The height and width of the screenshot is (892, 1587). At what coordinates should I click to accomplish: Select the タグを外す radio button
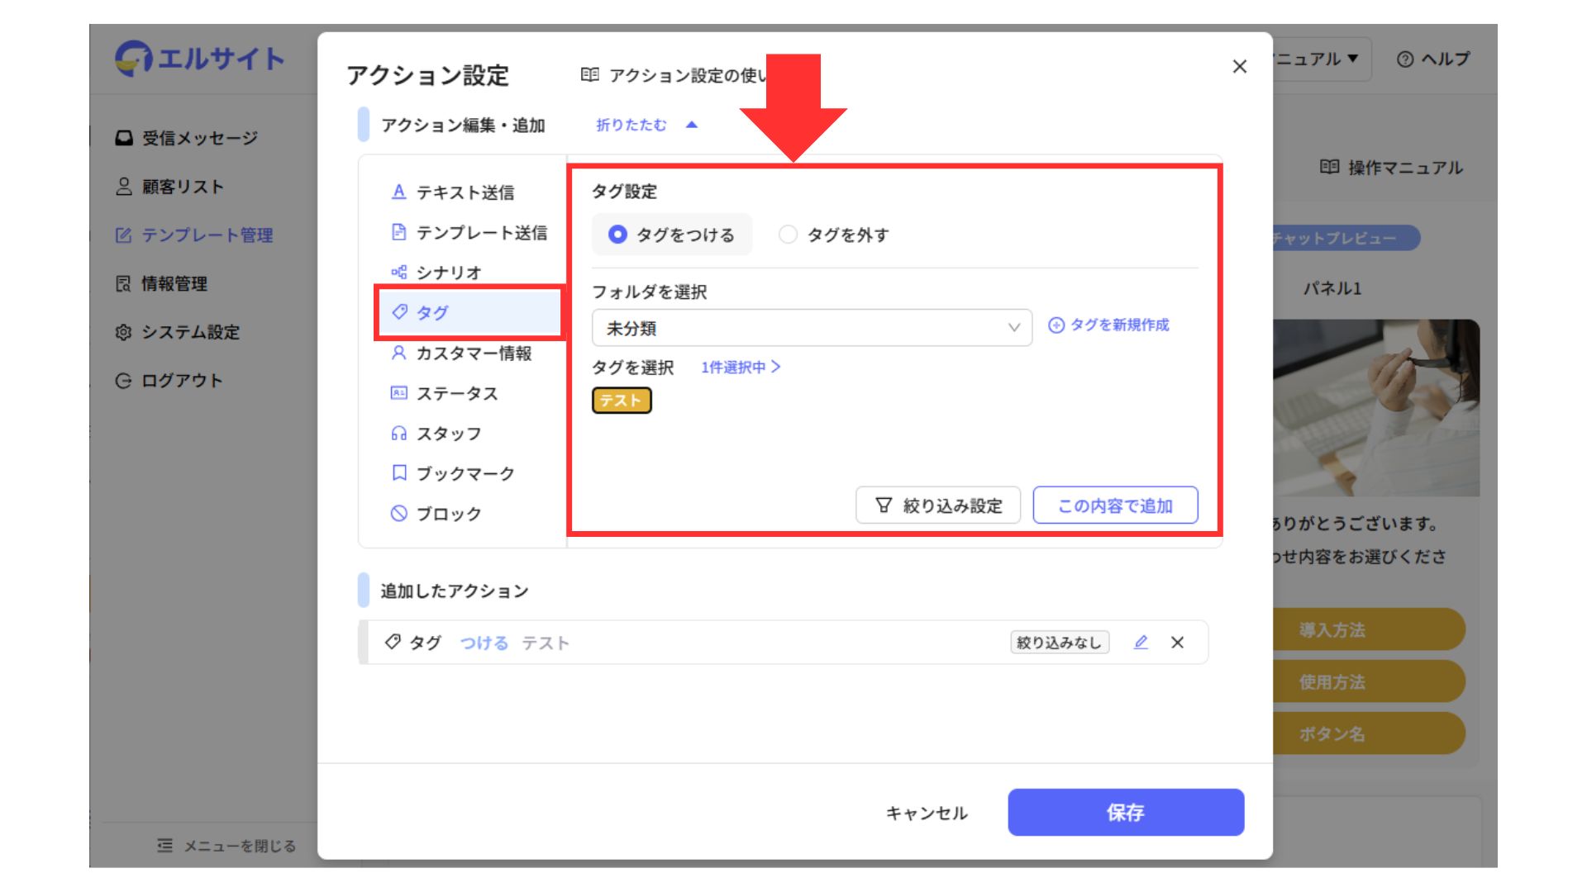[788, 235]
